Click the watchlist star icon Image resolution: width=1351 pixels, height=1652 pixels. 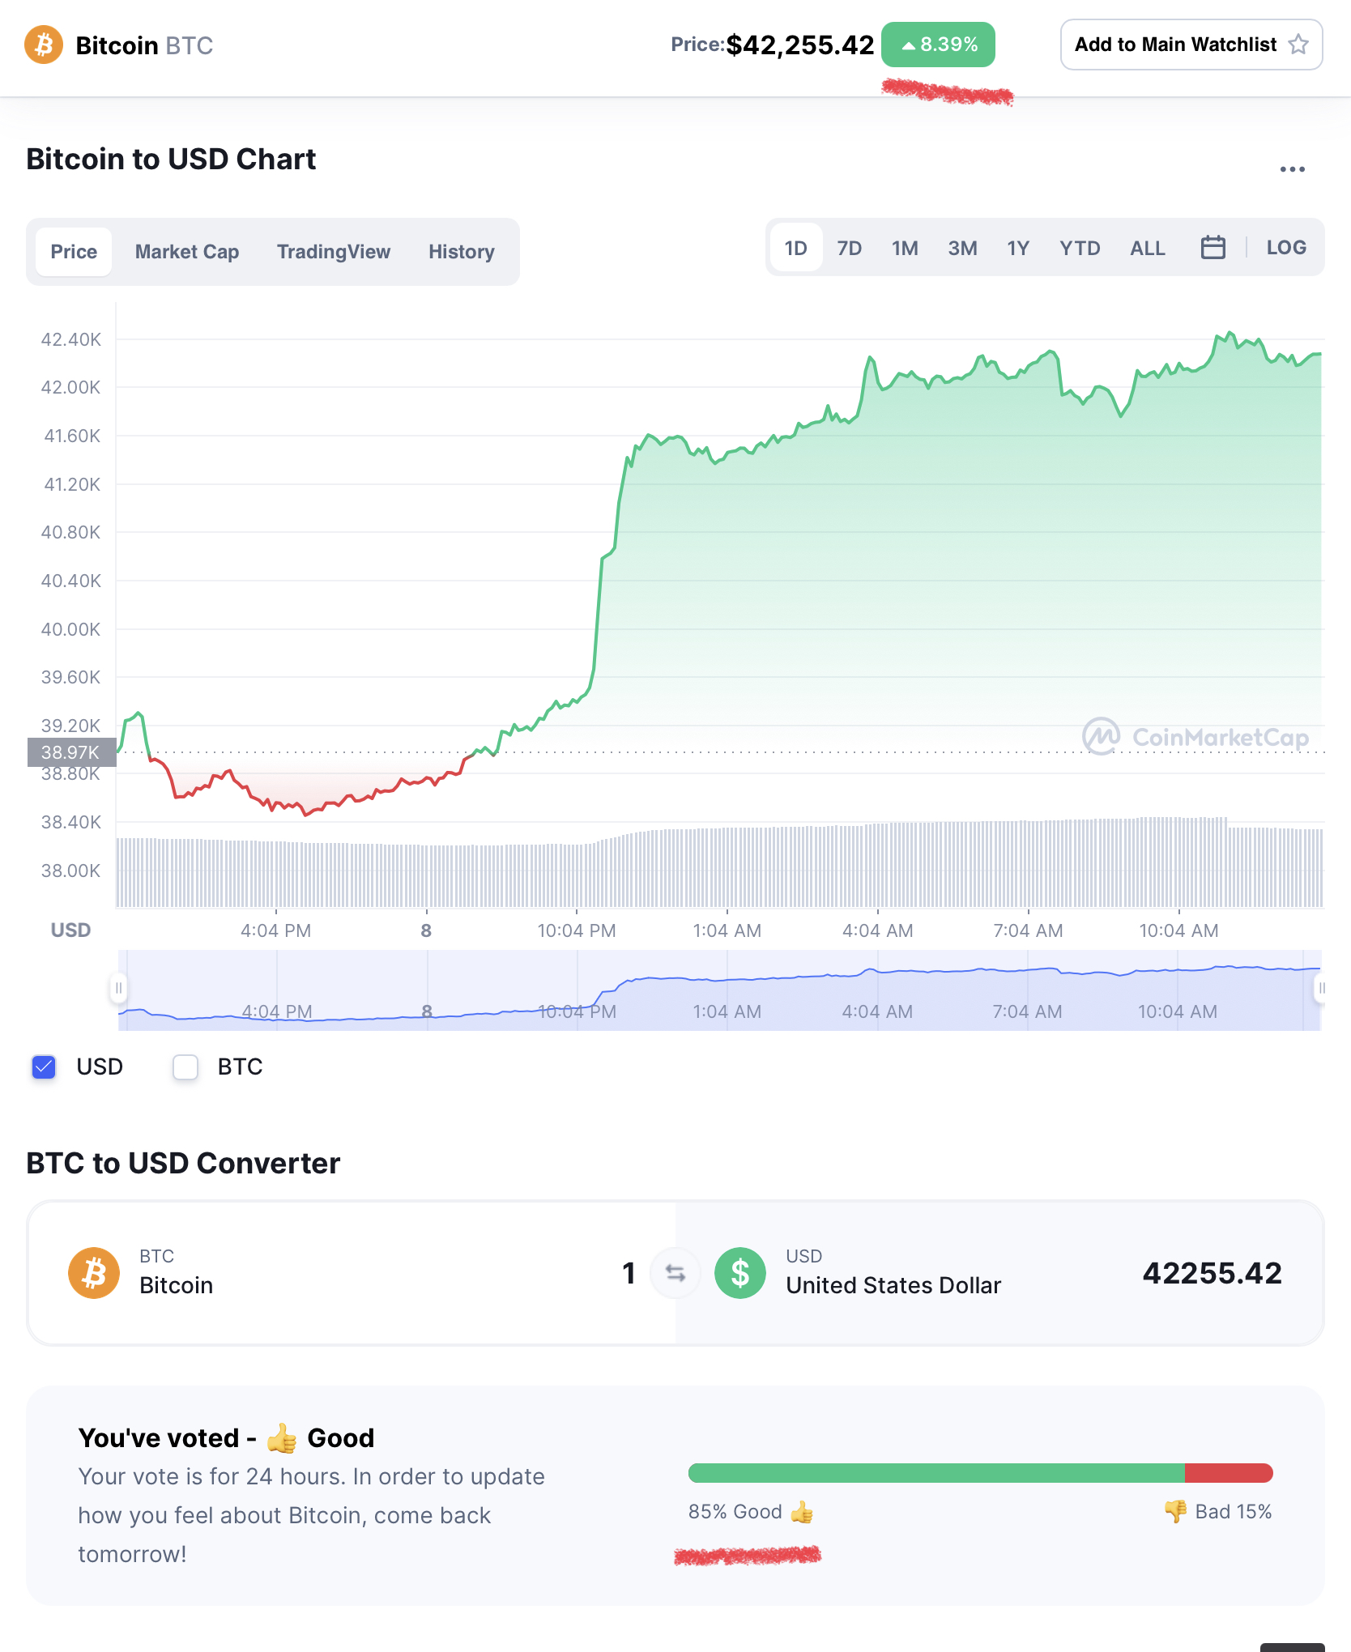1298,45
